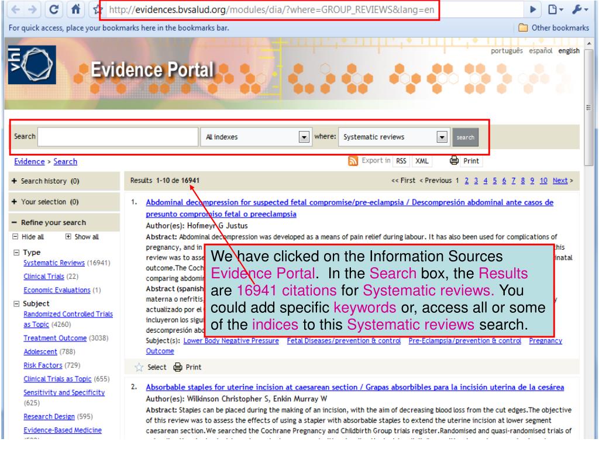Switch language to español
The height and width of the screenshot is (449, 599).
[x=541, y=51]
